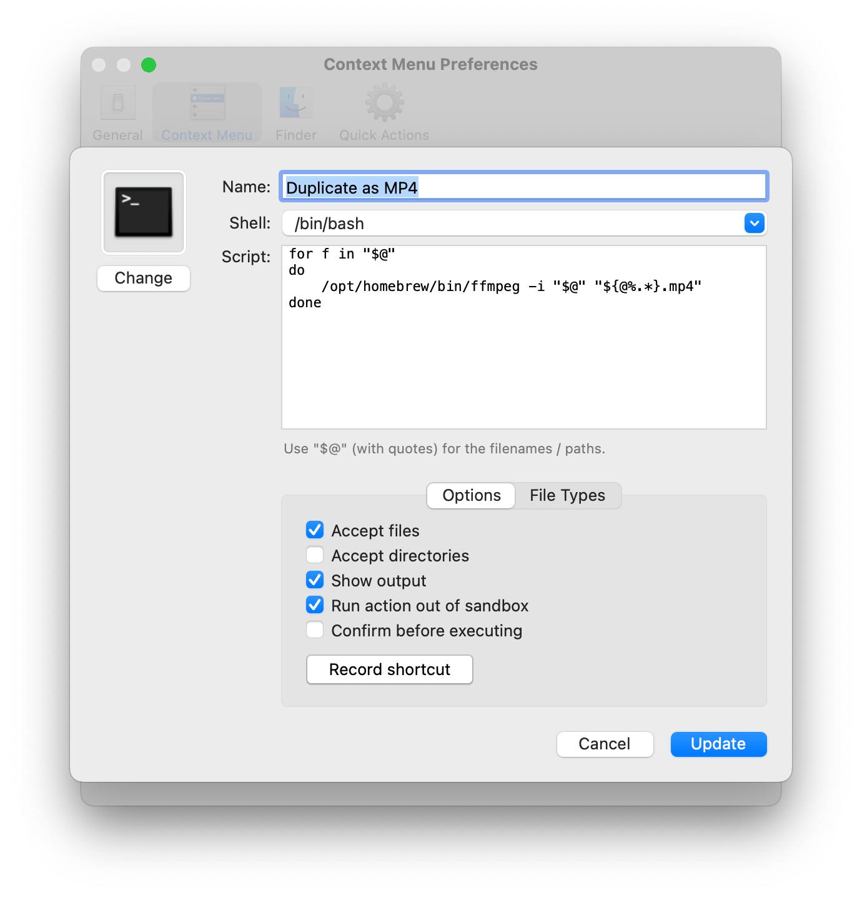The width and height of the screenshot is (862, 898).
Task: Click the green zoom window button
Action: tap(149, 65)
